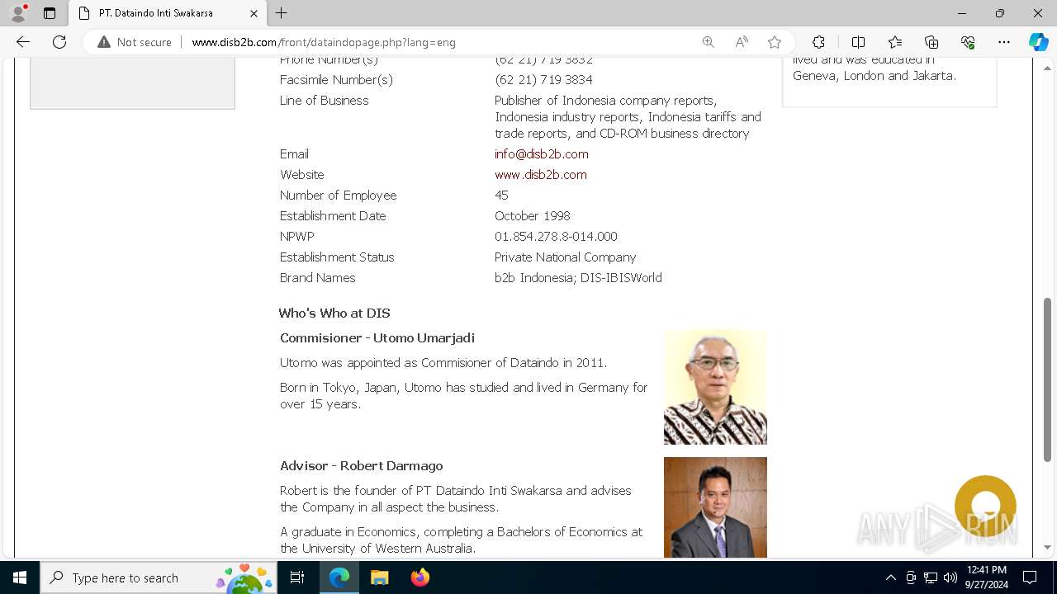Screen dimensions: 1057x594
Task: Open the Copilot sidebar
Action: click(1038, 42)
